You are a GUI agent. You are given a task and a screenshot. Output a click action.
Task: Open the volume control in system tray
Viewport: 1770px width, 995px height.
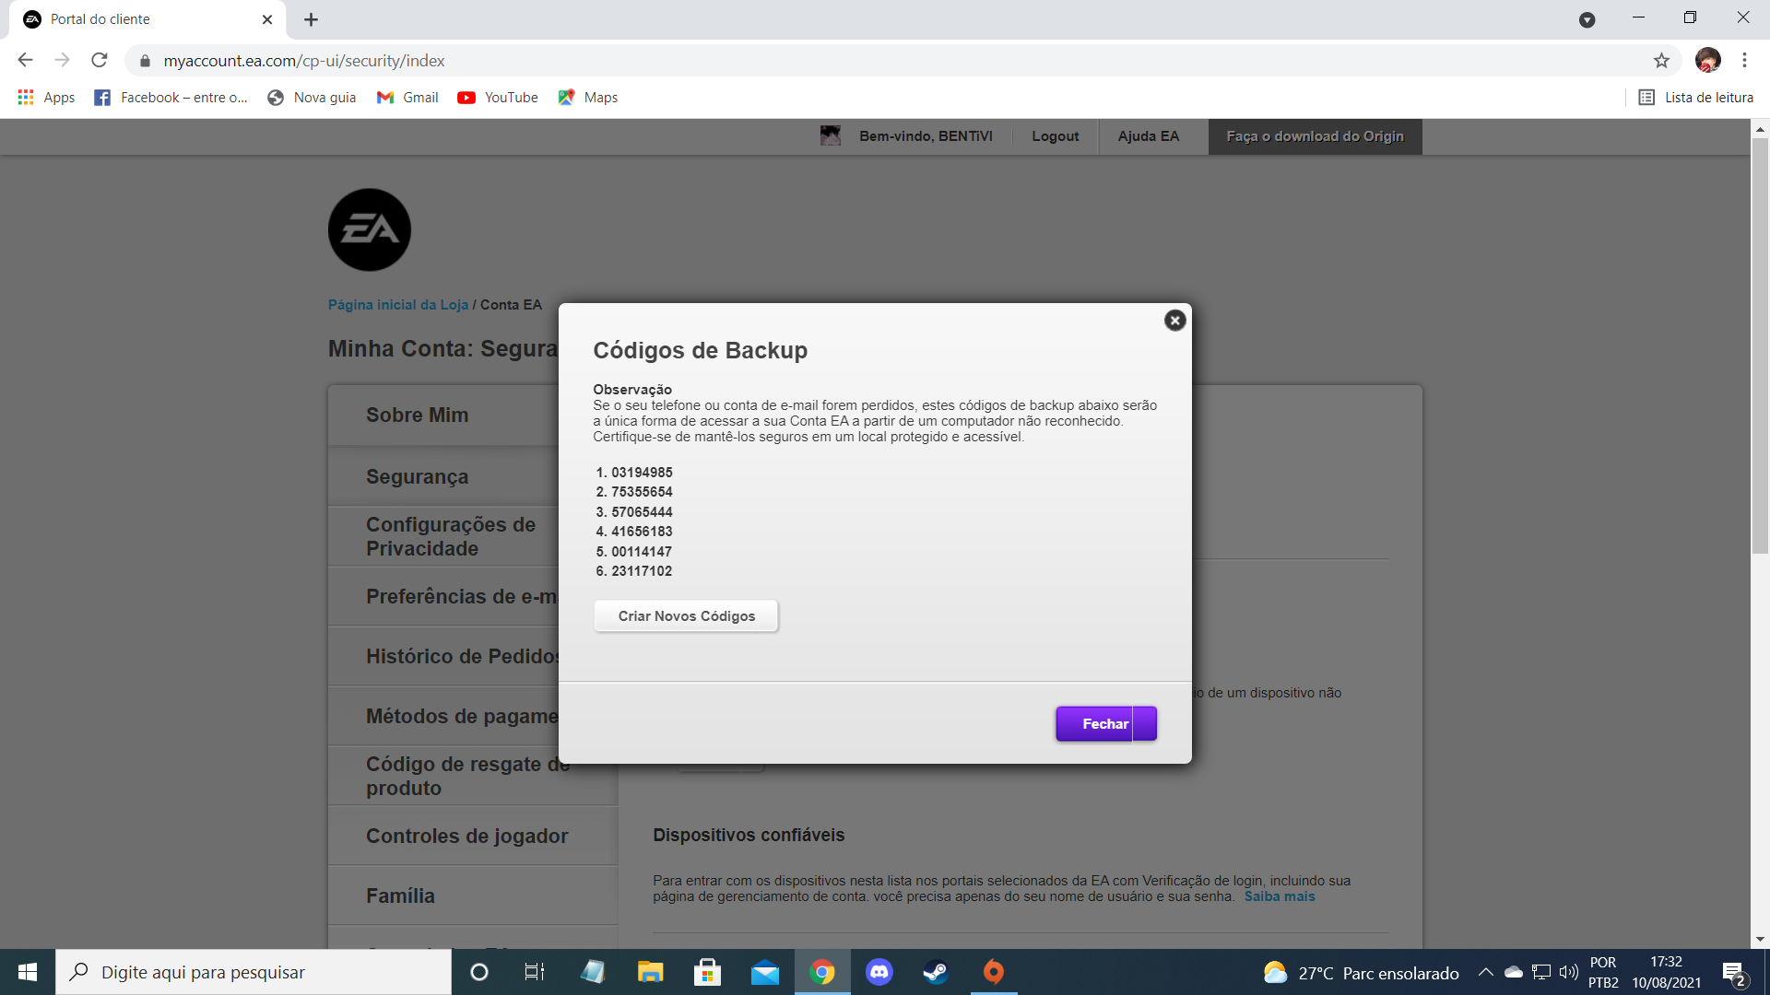pyautogui.click(x=1568, y=972)
